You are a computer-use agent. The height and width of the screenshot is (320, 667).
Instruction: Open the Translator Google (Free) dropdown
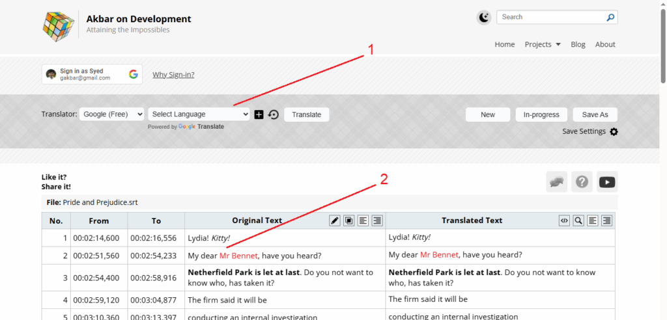pos(112,114)
